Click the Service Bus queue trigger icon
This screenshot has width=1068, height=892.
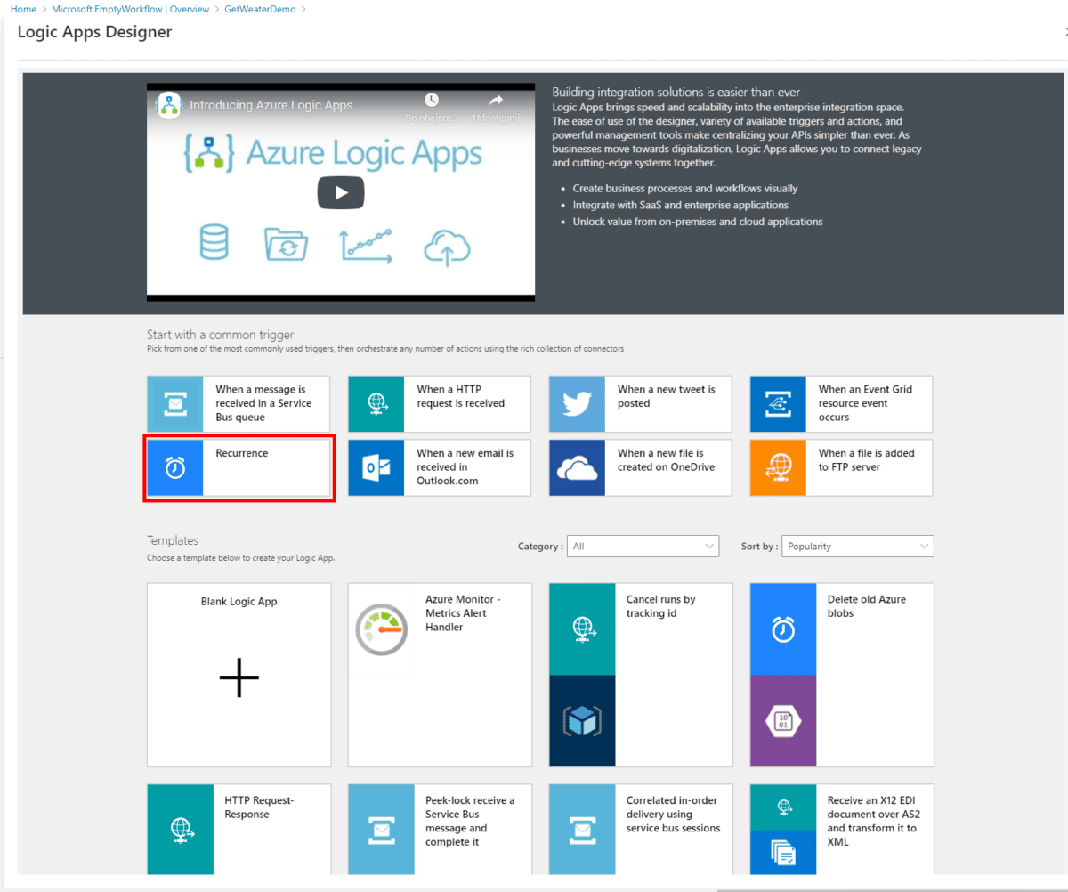(175, 403)
